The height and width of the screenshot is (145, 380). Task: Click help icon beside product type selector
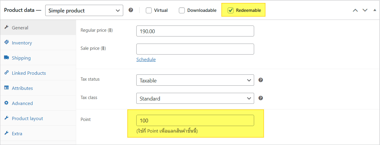coord(131,10)
